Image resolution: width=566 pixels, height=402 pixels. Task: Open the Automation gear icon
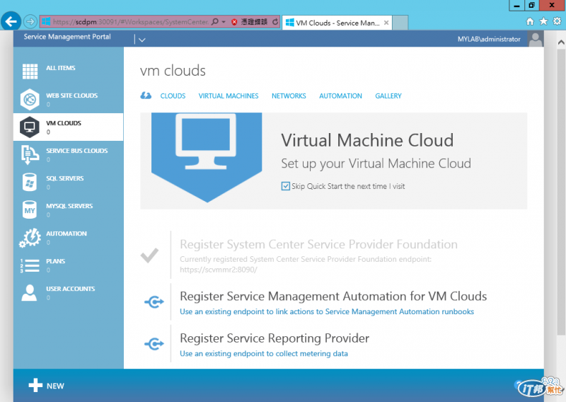[30, 238]
